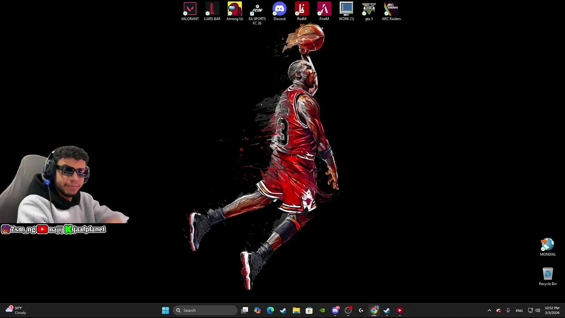Open the Among Us desktop icon
Screen dimensions: 565x318
click(x=235, y=11)
